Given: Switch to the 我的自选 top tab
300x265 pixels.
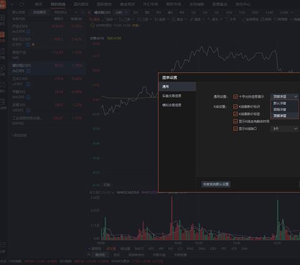Looking at the screenshot, I should click(x=58, y=4).
